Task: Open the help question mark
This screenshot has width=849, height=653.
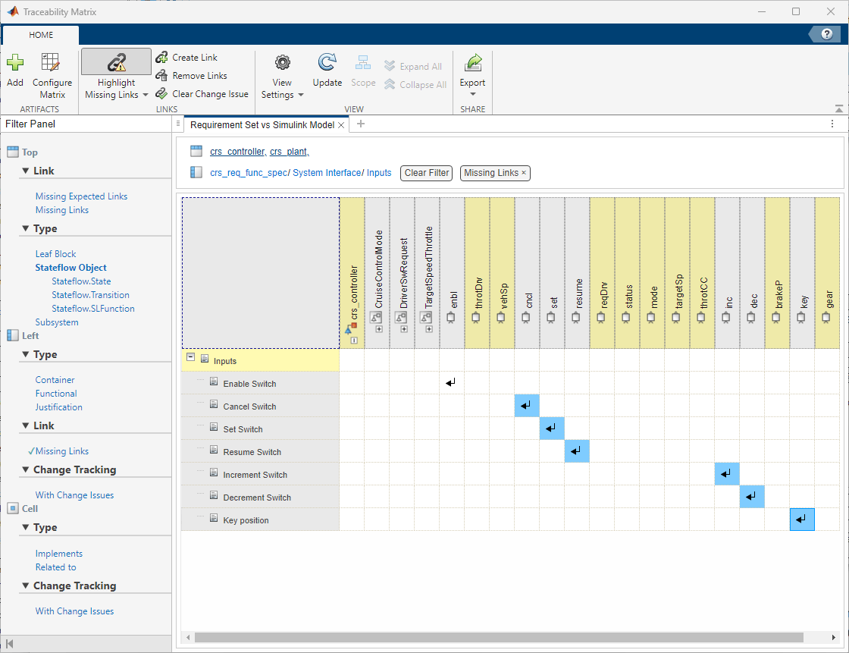Action: point(826,34)
